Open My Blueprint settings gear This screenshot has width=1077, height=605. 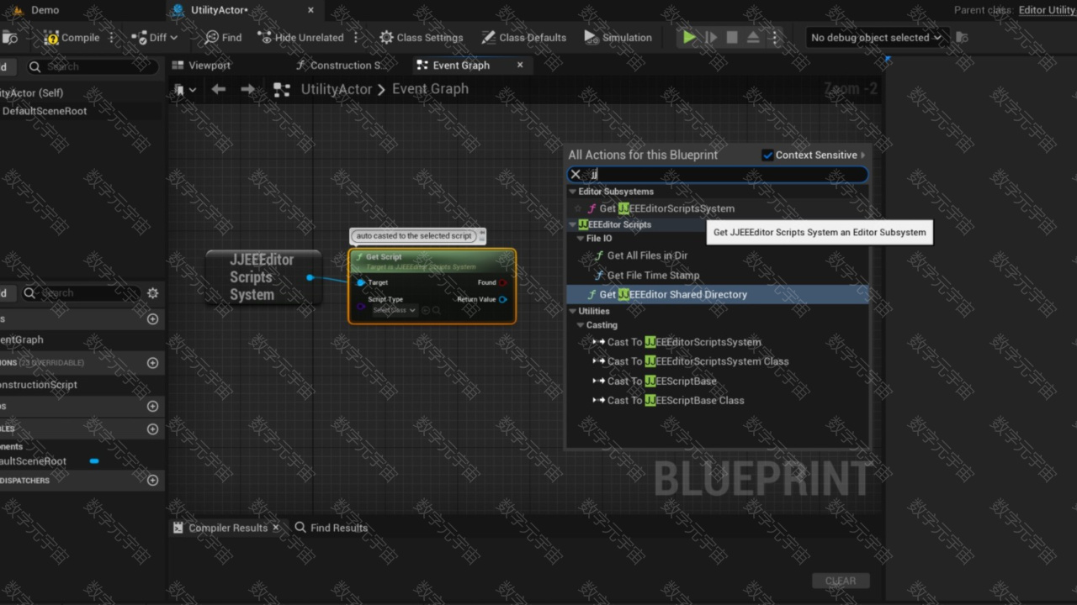[152, 292]
